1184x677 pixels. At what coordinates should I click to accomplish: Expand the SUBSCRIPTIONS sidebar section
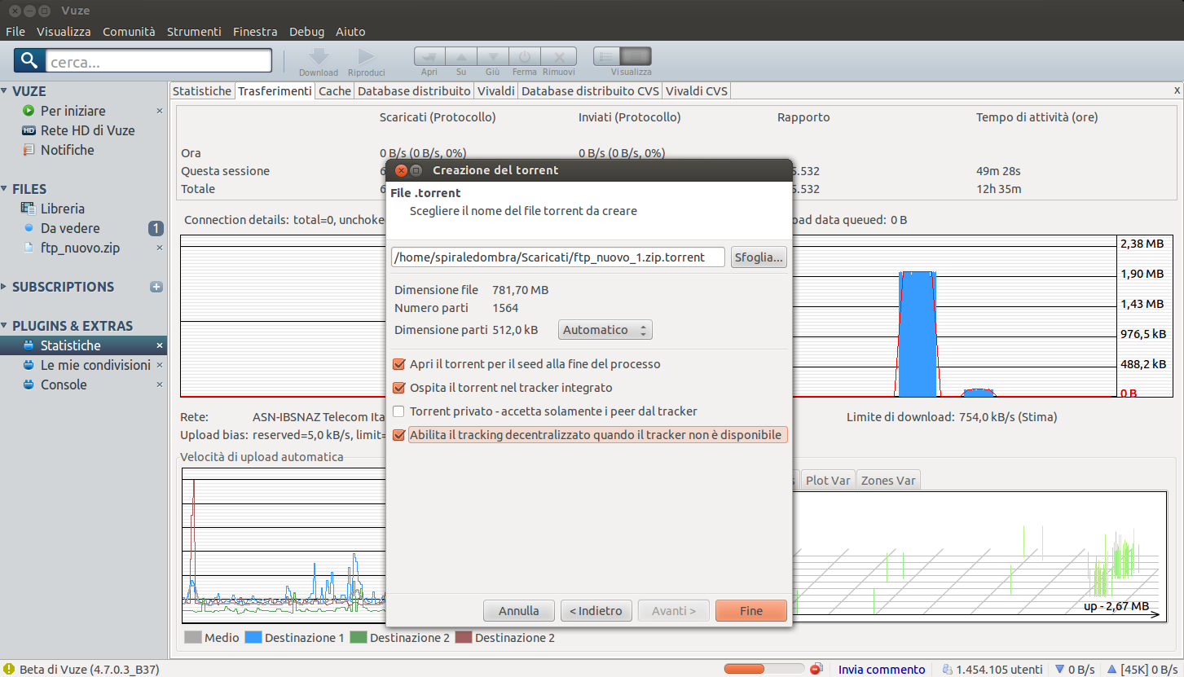[x=5, y=287]
